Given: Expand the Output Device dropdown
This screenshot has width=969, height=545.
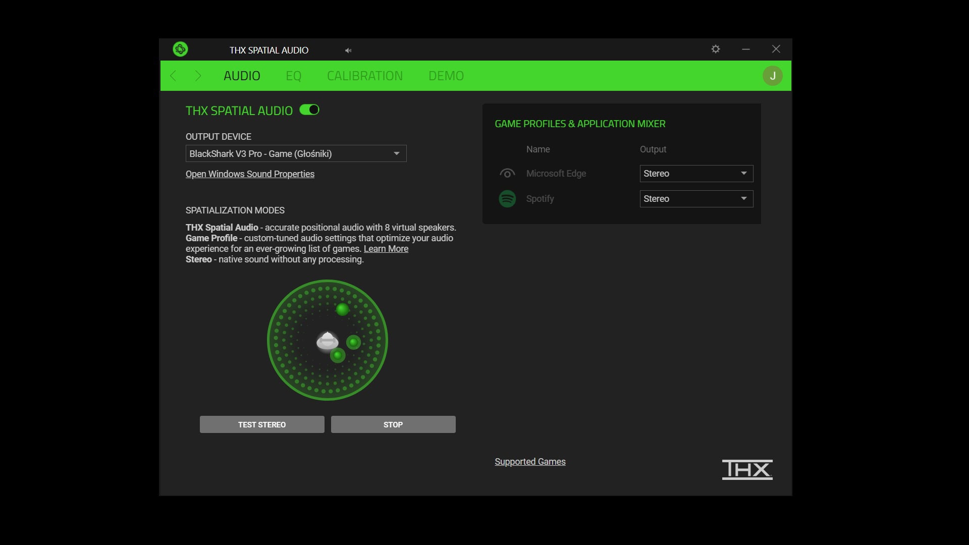Looking at the screenshot, I should tap(296, 153).
